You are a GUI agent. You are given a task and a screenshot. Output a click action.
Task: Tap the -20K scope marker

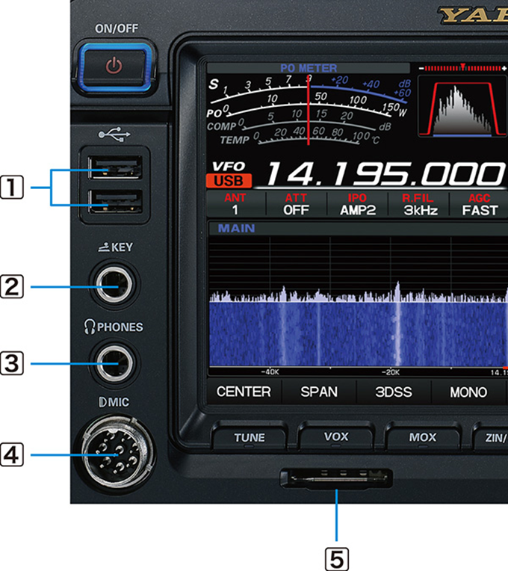391,372
